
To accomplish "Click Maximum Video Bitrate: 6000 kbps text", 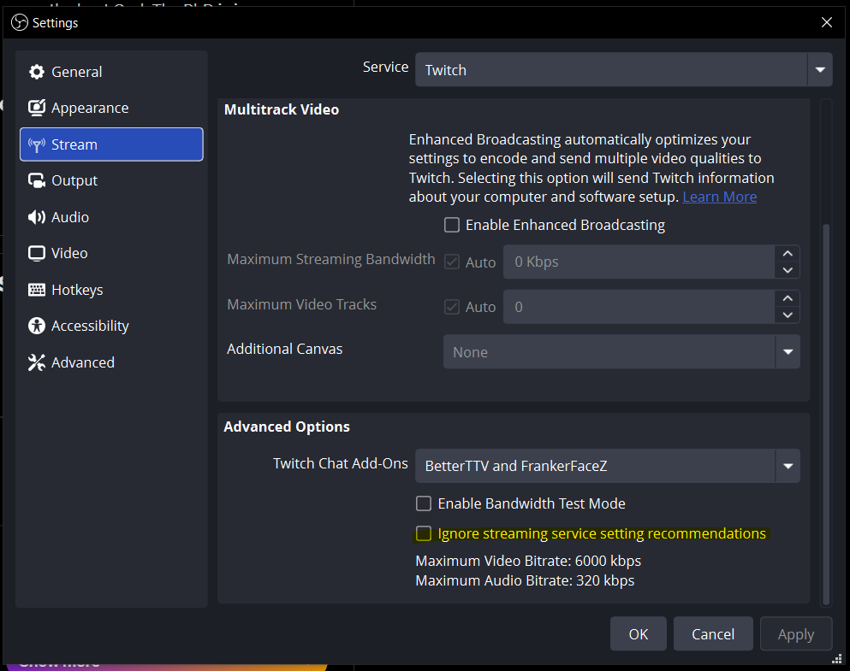I will coord(528,561).
